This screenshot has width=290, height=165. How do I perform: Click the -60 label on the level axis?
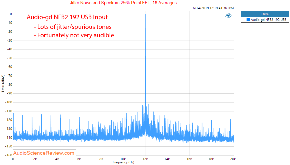pyautogui.click(x=9, y=67)
